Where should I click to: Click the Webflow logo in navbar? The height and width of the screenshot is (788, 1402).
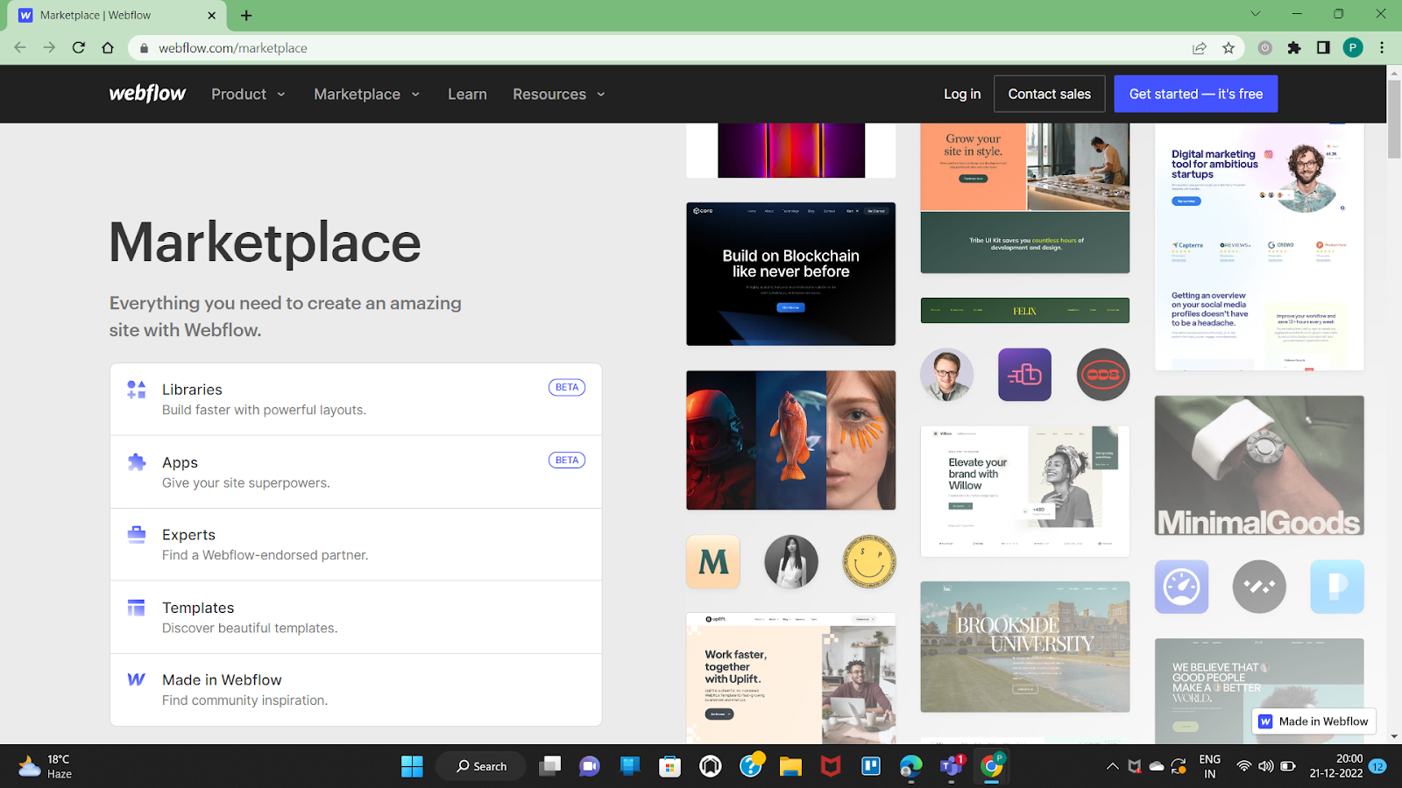(x=147, y=94)
